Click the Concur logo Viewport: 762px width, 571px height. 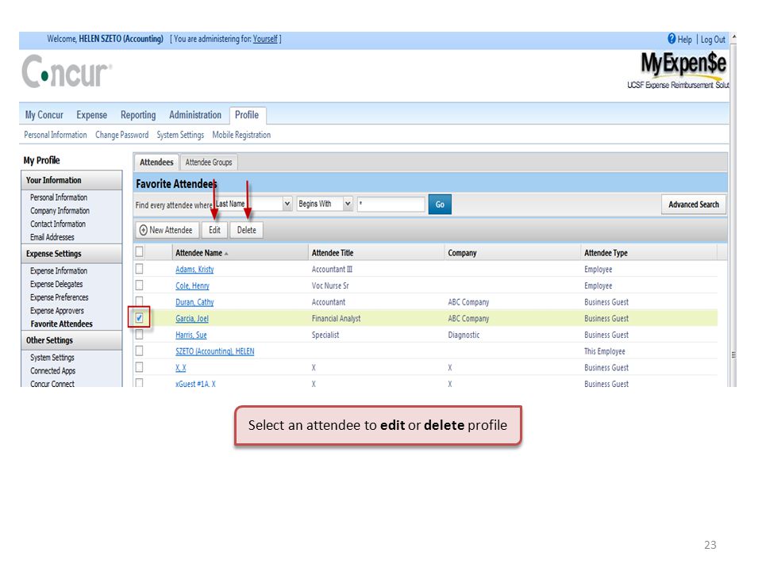point(67,72)
